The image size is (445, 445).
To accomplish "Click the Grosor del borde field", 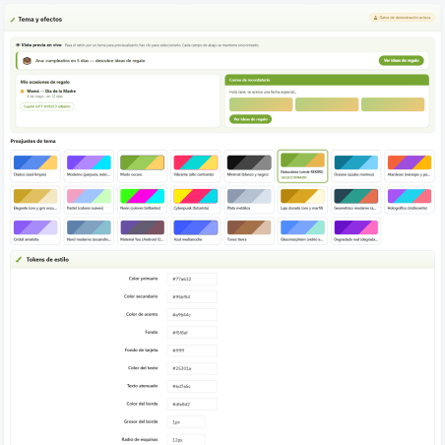I will [186, 422].
